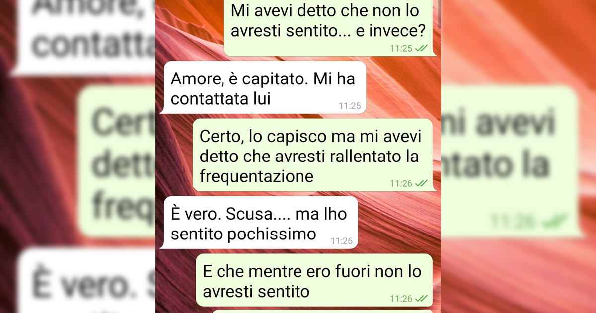Screen dimensions: 596x313
Task: Click the 11:25 timestamp on 'contattata lui' message
Action: coord(350,106)
